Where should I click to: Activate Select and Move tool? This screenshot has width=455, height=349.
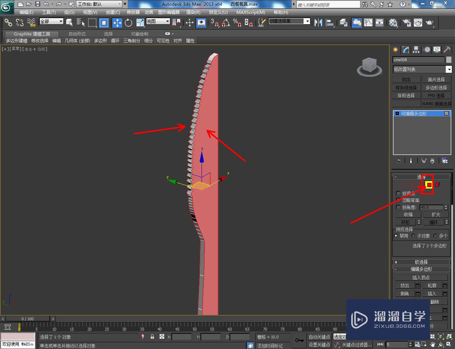117,23
